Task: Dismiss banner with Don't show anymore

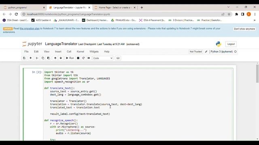Action: (x=244, y=29)
